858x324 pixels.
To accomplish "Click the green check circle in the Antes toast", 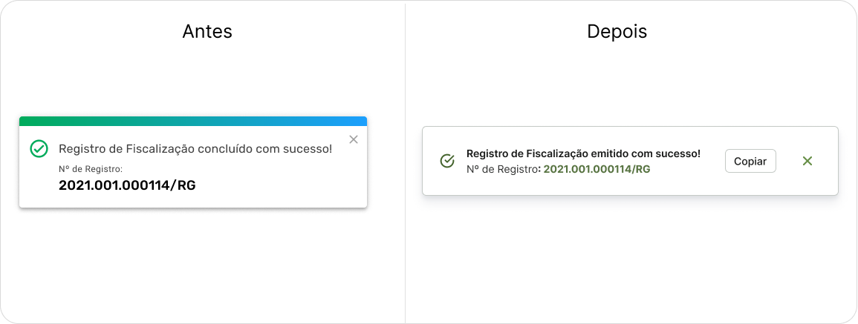I will pyautogui.click(x=39, y=149).
